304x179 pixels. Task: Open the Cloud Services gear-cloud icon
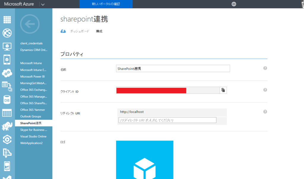pyautogui.click(x=7, y=73)
